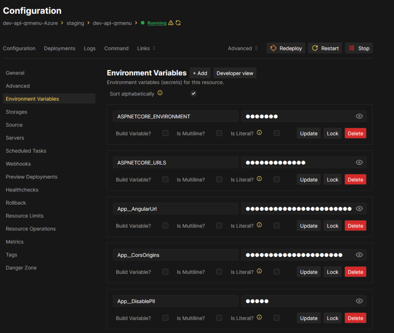Open Source section in sidebar
Image resolution: width=394 pixels, height=333 pixels.
14,125
